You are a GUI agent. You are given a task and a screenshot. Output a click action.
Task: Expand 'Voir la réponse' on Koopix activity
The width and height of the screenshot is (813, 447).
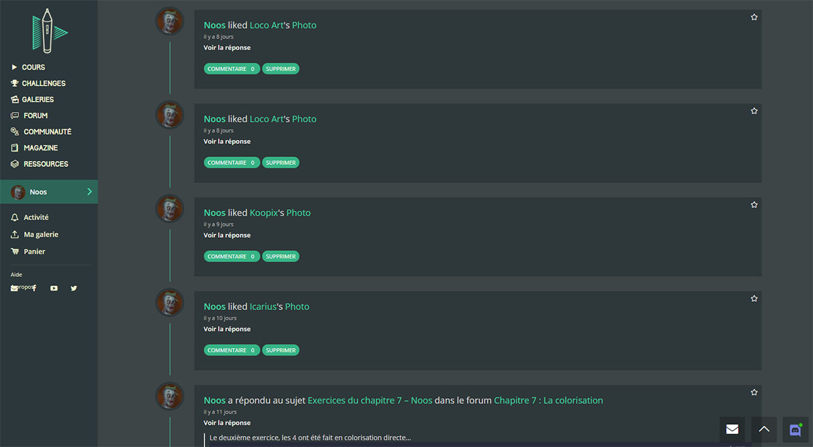(x=227, y=235)
